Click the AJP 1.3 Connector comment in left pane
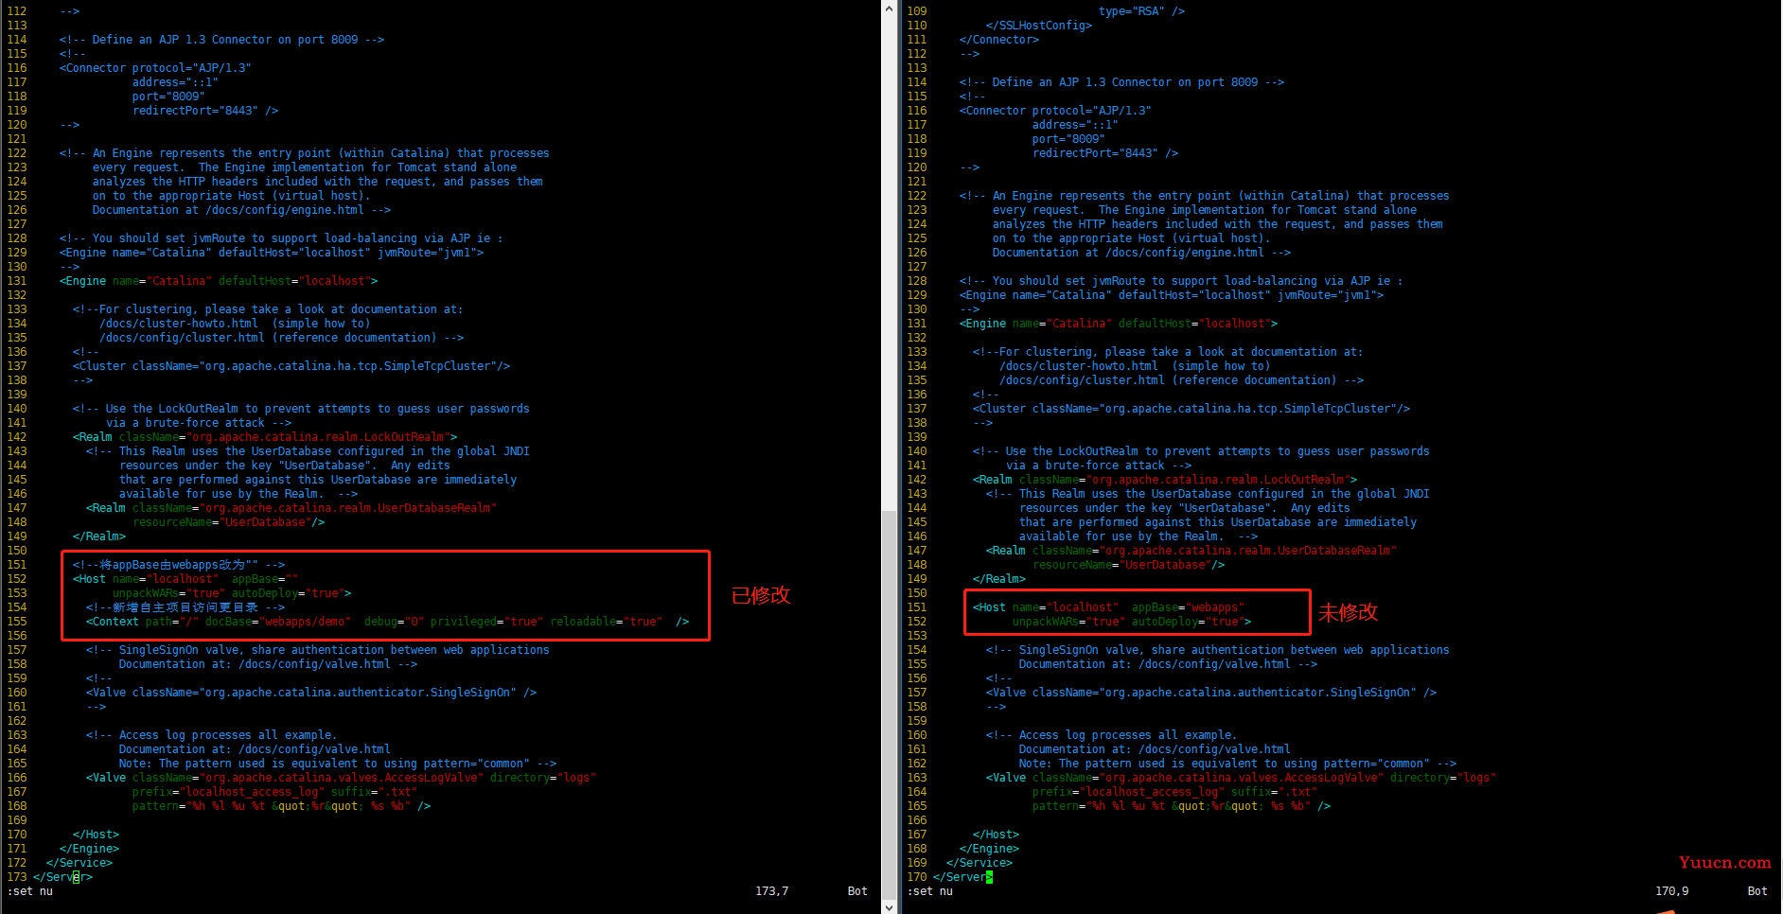Image resolution: width=1783 pixels, height=914 pixels. point(221,40)
